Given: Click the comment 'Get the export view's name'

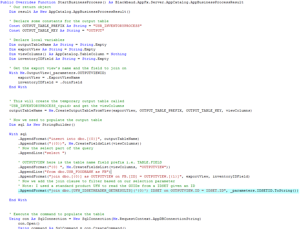Looking at the screenshot, I should 68,68.
